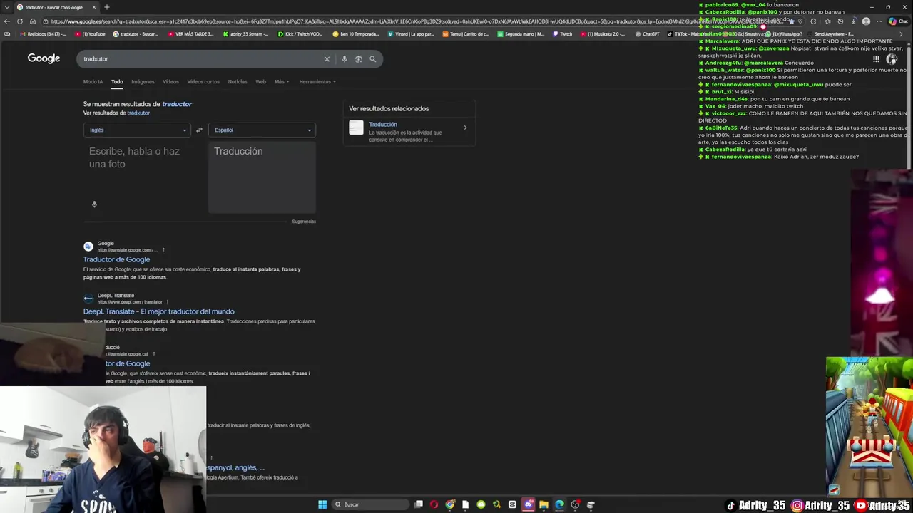Clear the Google search box

tap(327, 59)
